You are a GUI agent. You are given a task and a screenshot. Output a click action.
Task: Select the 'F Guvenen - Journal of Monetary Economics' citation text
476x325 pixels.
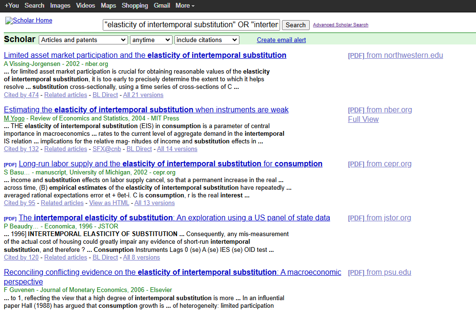tap(88, 290)
